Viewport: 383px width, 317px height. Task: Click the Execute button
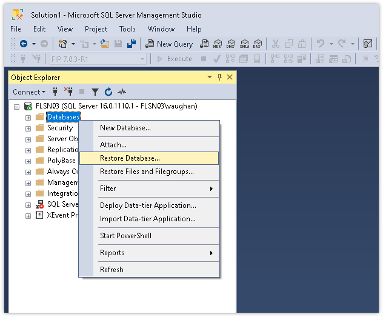(175, 59)
